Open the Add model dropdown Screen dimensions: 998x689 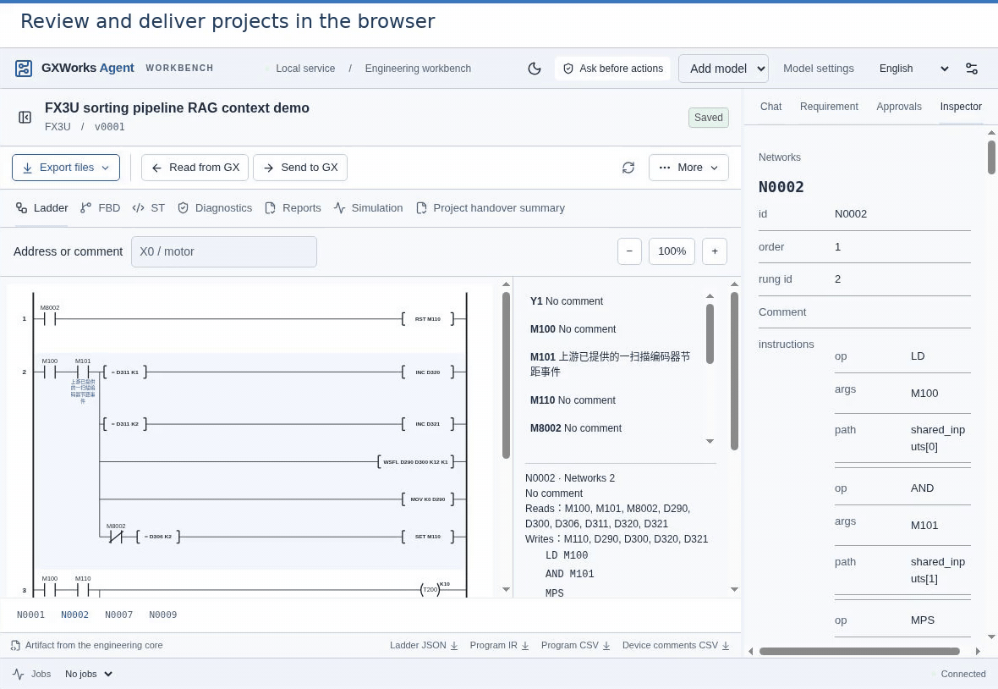tap(724, 68)
